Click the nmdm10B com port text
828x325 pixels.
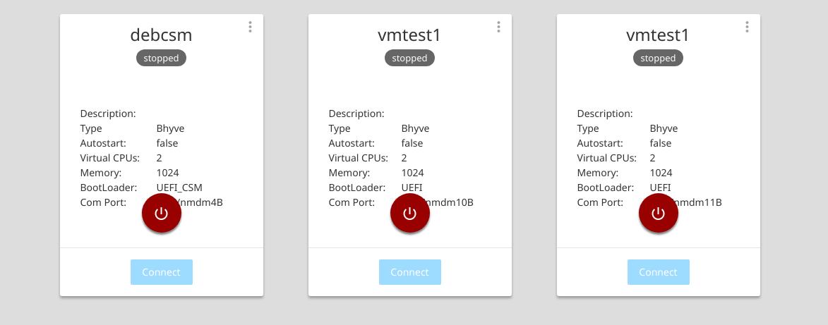[x=452, y=203]
